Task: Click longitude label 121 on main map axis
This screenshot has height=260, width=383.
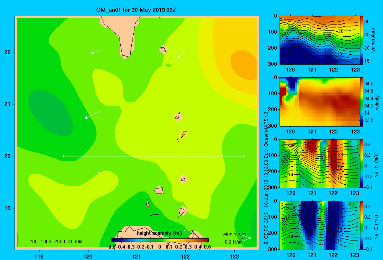Action: tap(137, 256)
